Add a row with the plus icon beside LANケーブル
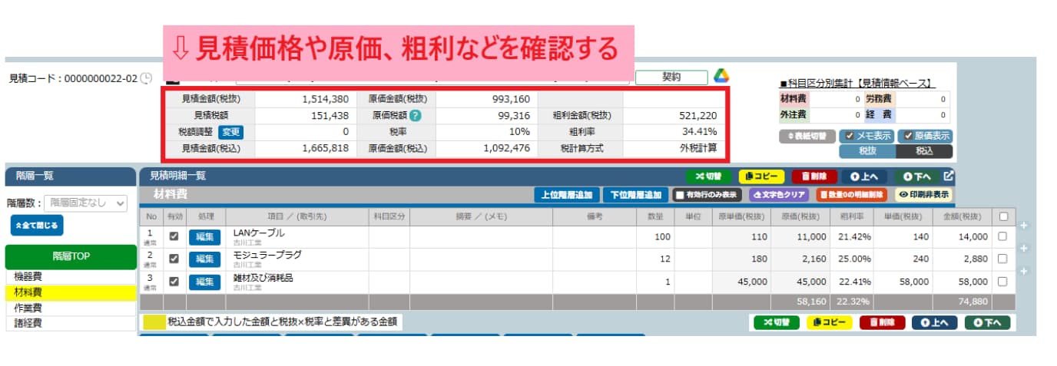The width and height of the screenshot is (1057, 366). point(1024,226)
